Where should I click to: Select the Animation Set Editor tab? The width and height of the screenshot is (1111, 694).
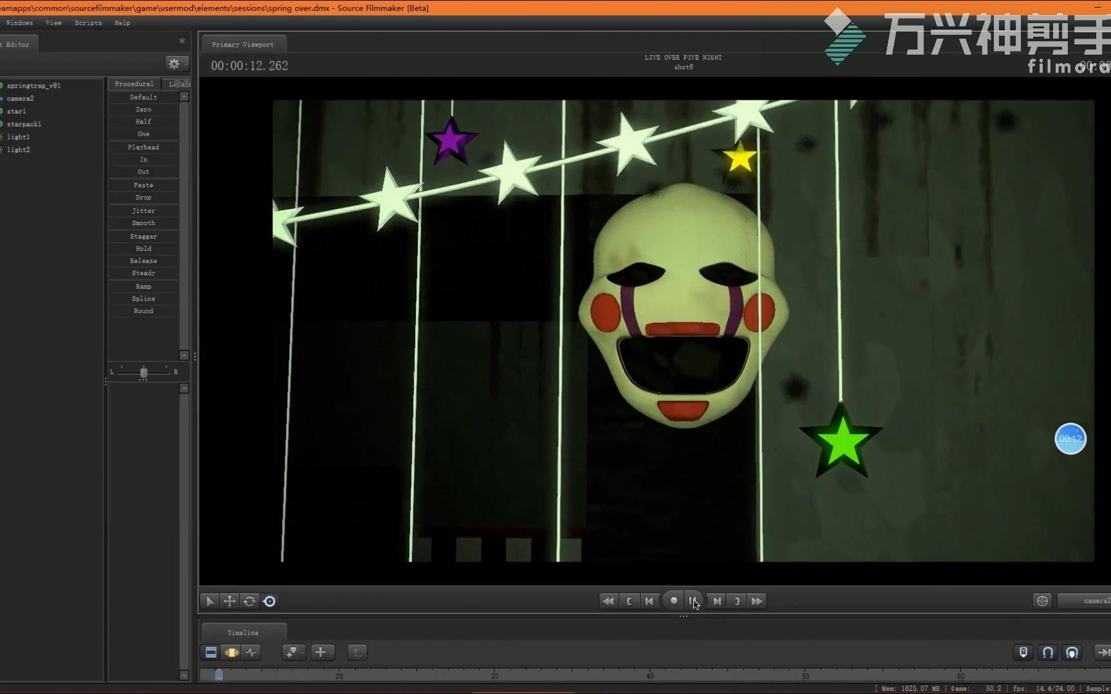pos(18,44)
